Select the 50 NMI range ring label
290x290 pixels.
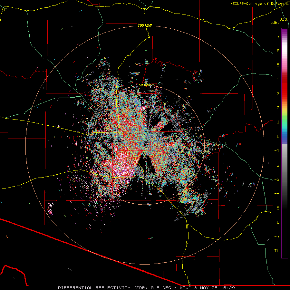tap(145, 85)
